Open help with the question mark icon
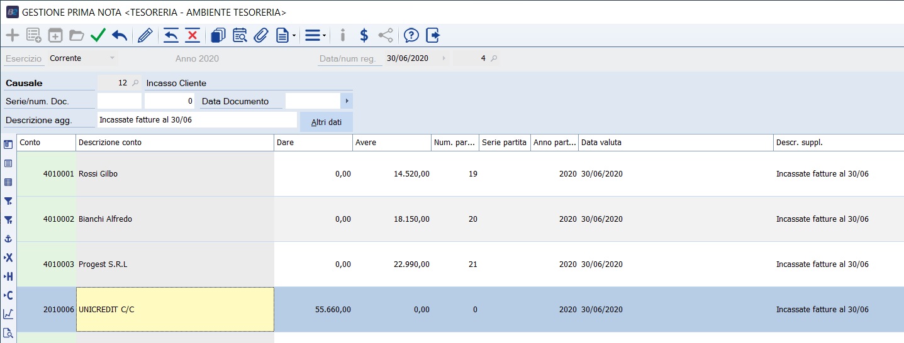Screen dimensions: 904x343 [x=411, y=35]
